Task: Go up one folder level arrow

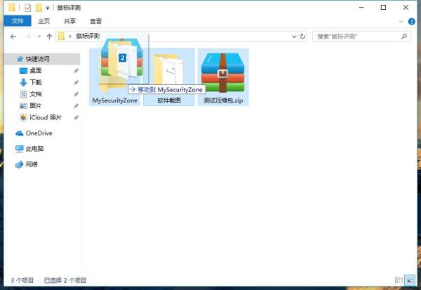Action: pos(49,37)
